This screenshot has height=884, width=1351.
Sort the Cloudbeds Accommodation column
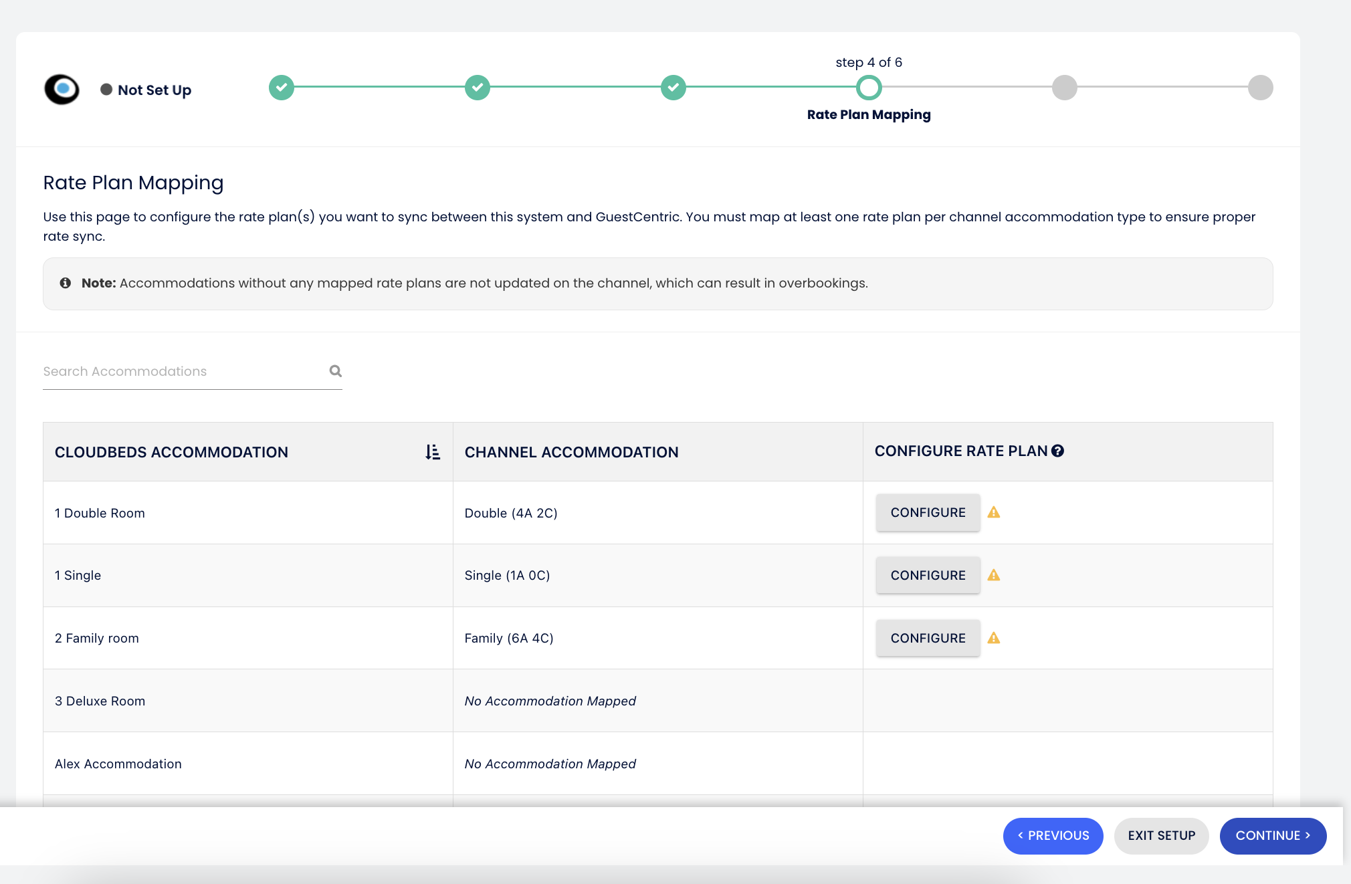click(x=433, y=452)
